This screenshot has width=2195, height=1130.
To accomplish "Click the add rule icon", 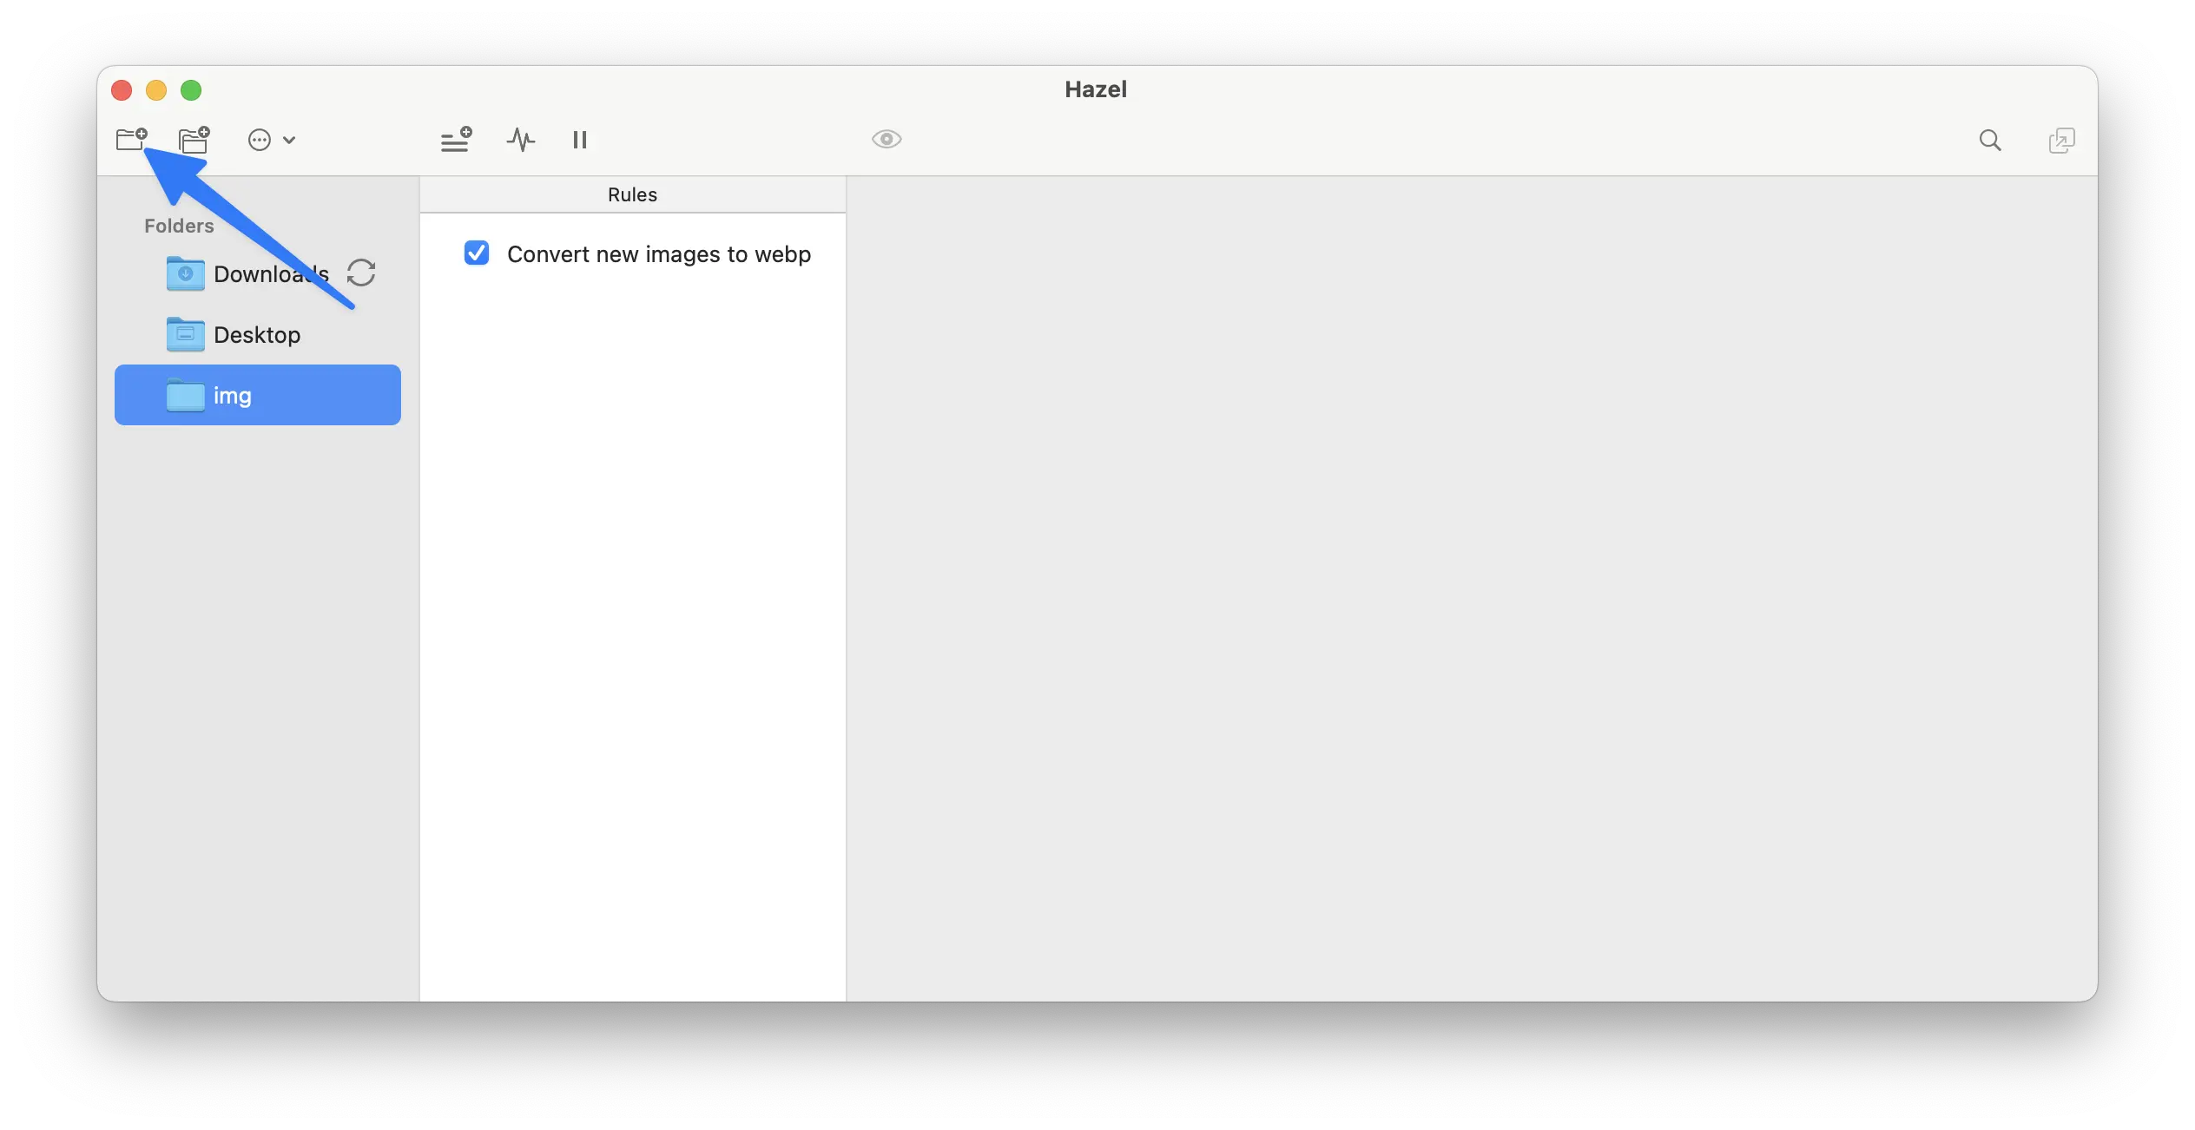I will (456, 139).
